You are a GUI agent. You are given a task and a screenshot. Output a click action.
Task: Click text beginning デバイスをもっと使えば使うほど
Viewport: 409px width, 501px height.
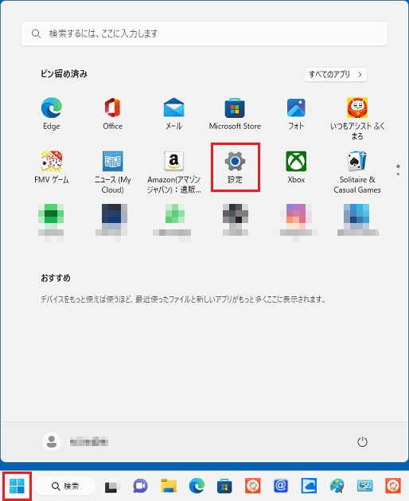coord(183,299)
